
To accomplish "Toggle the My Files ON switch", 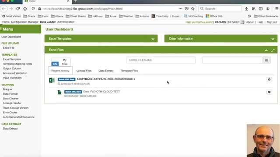I will click(x=55, y=64).
